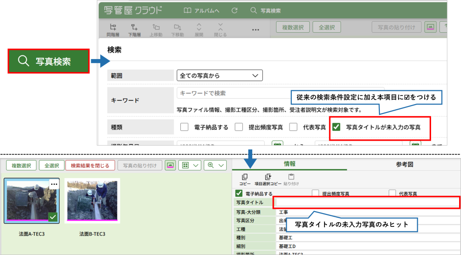The image size is (461, 255).
Task: Click the 同階層 add-sibling-level icon
Action: coord(113,27)
